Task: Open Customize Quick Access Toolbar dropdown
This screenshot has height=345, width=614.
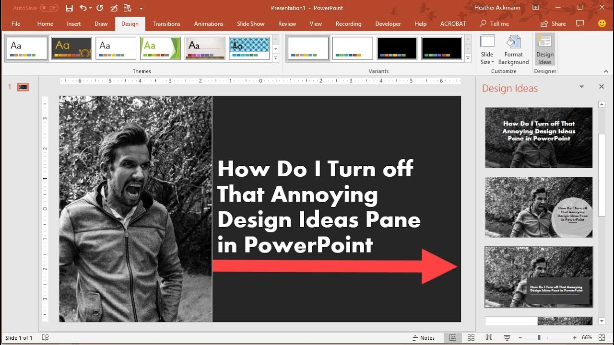Action: (141, 8)
